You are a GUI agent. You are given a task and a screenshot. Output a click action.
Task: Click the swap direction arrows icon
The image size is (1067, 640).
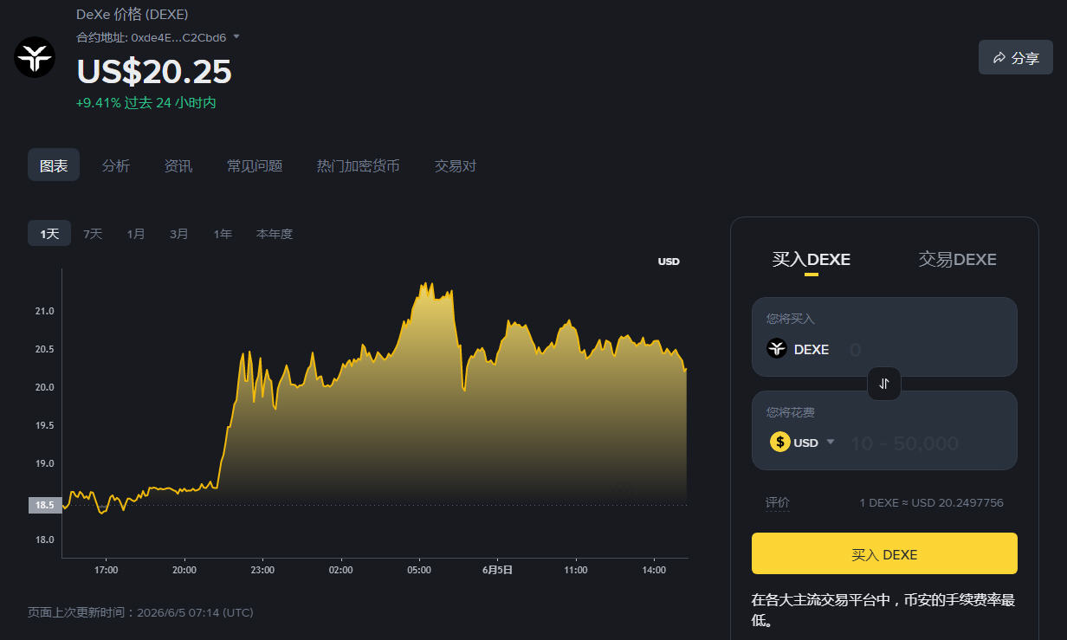(884, 384)
